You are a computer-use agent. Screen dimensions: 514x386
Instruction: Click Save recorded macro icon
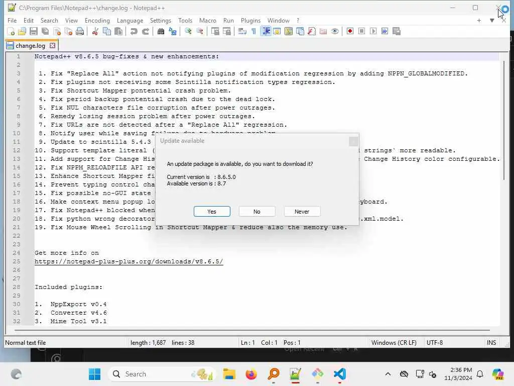[397, 31]
